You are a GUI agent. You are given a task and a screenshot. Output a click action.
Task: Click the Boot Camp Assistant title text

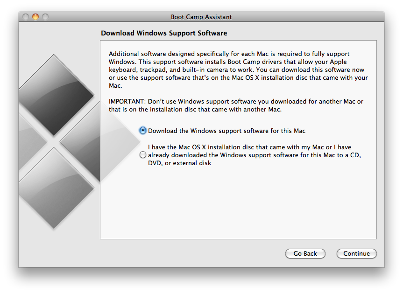(x=201, y=17)
